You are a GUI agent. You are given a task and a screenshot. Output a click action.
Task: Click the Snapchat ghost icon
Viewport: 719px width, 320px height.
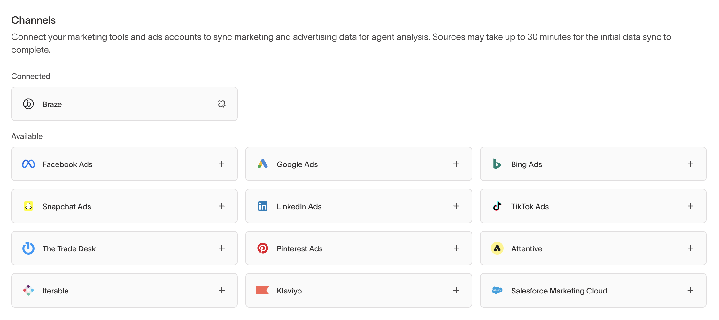pyautogui.click(x=28, y=206)
